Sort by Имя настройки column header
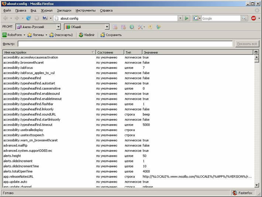Viewport: 262px width, 197px height. point(48,52)
